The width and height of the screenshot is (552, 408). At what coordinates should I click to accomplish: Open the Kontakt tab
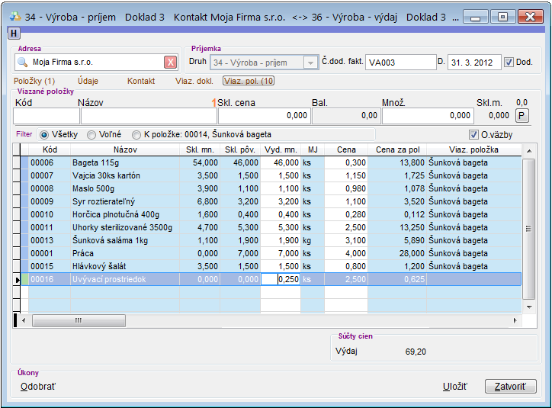tap(141, 80)
